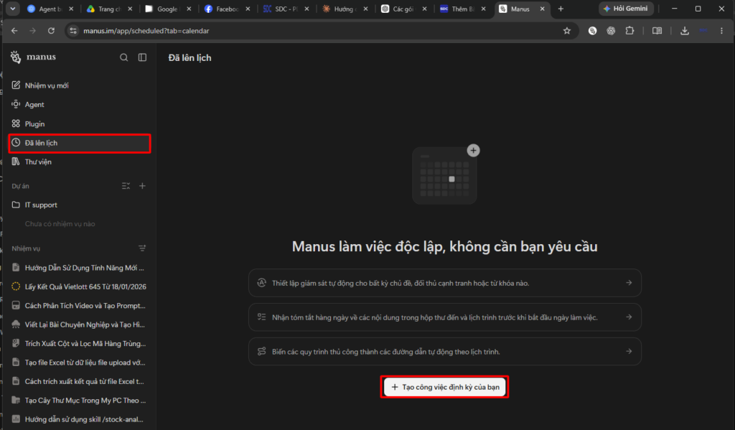
Task: Open the Extensions puzzle icon
Action: tap(629, 31)
